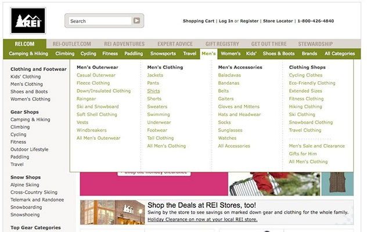Open the Store Locator link
367x232 pixels.
(278, 21)
